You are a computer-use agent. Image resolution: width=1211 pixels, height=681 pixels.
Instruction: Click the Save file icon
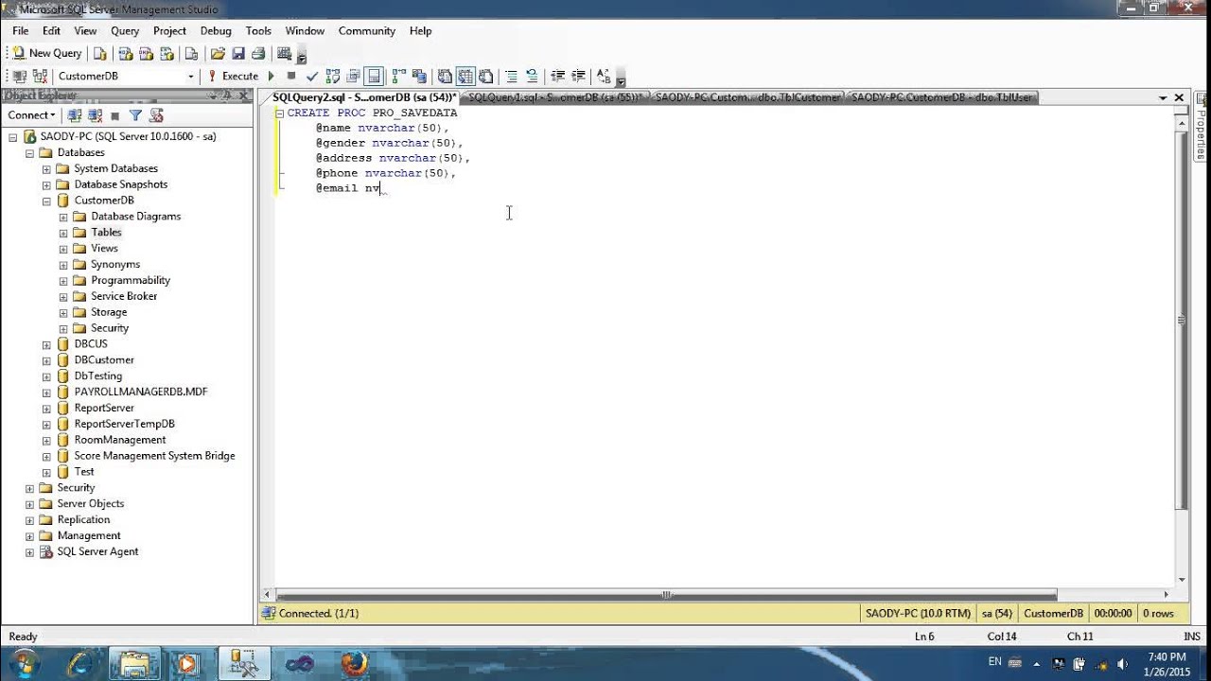click(238, 53)
